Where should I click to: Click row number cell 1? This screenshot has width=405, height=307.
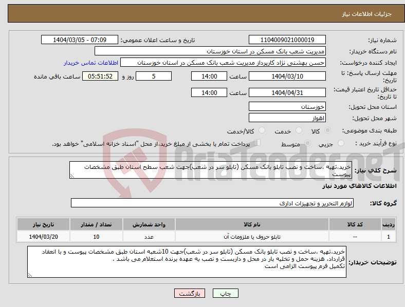pos(389,237)
